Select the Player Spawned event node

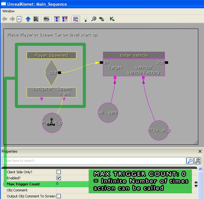51,55
